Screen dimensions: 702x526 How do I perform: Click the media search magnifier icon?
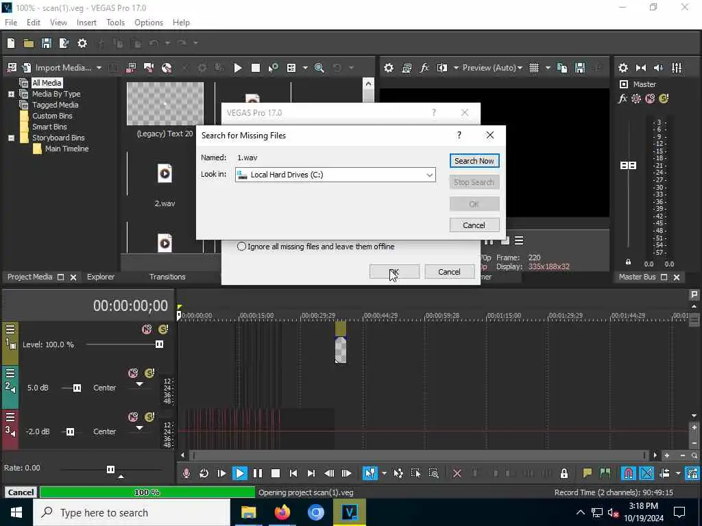pyautogui.click(x=319, y=68)
